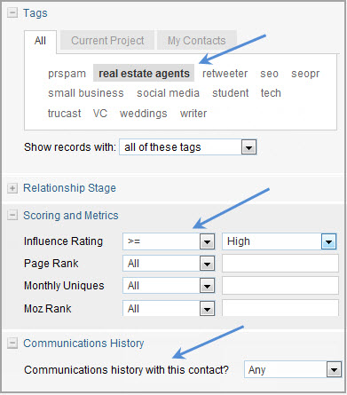Open the Tags section heading
Screen dimensions: 347x395
pyautogui.click(x=35, y=13)
